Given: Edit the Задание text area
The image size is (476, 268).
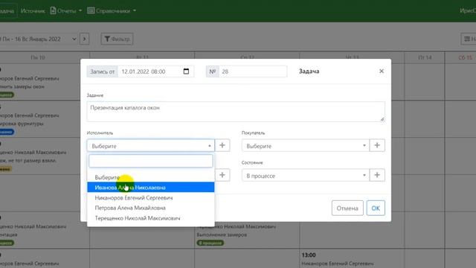Looking at the screenshot, I should point(236,112).
